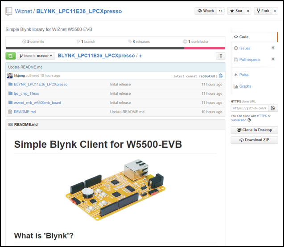Image resolution: width=284 pixels, height=247 pixels.
Task: Open the lpc_chip_11exx folder
Action: [x=26, y=93]
